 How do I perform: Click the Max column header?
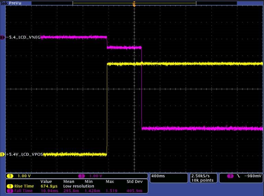point(110,182)
